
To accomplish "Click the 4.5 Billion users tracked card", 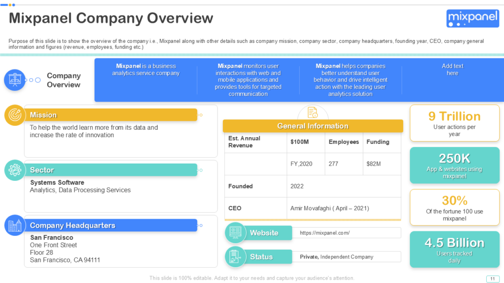I will [x=454, y=250].
